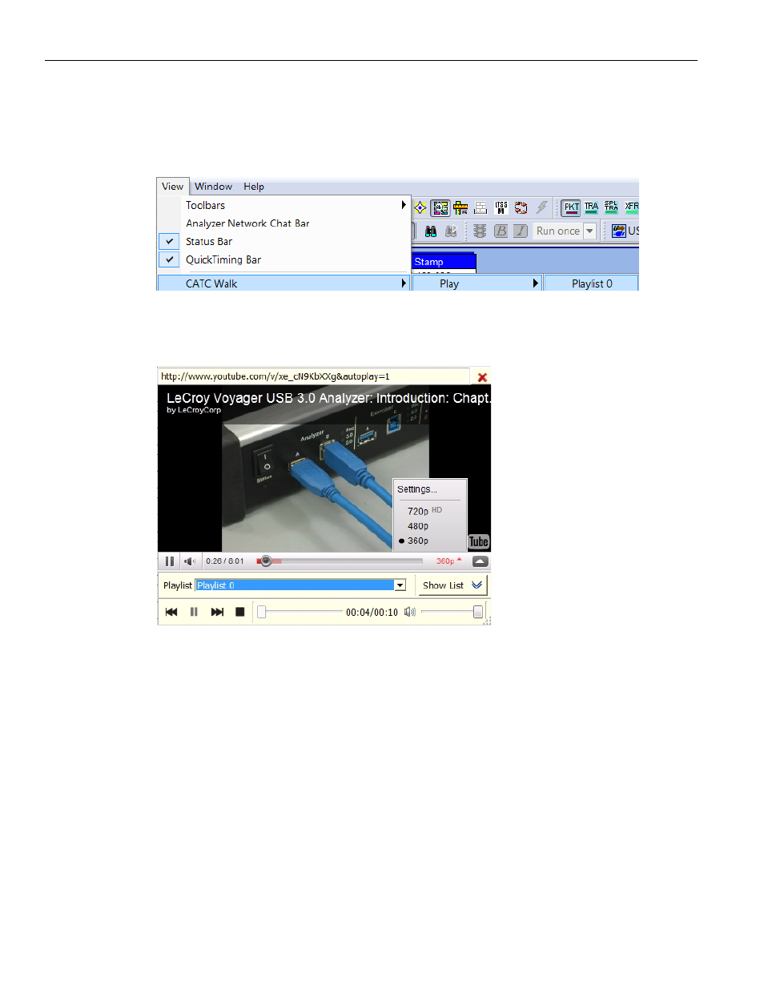Skip to next playlist item
The width and height of the screenshot is (764, 989).
pyautogui.click(x=217, y=612)
